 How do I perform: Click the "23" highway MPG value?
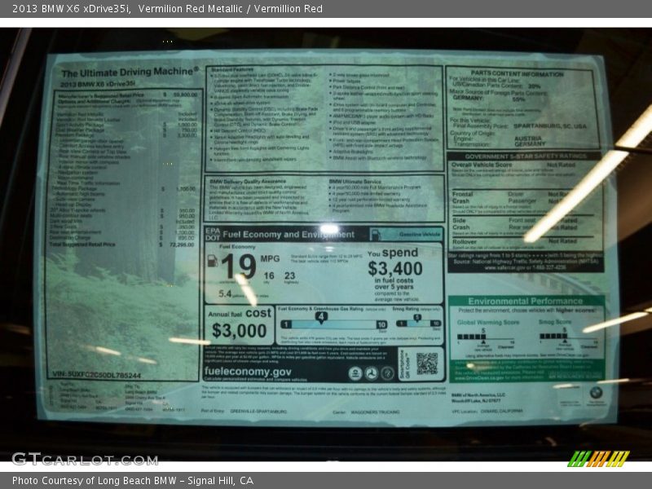click(x=290, y=275)
